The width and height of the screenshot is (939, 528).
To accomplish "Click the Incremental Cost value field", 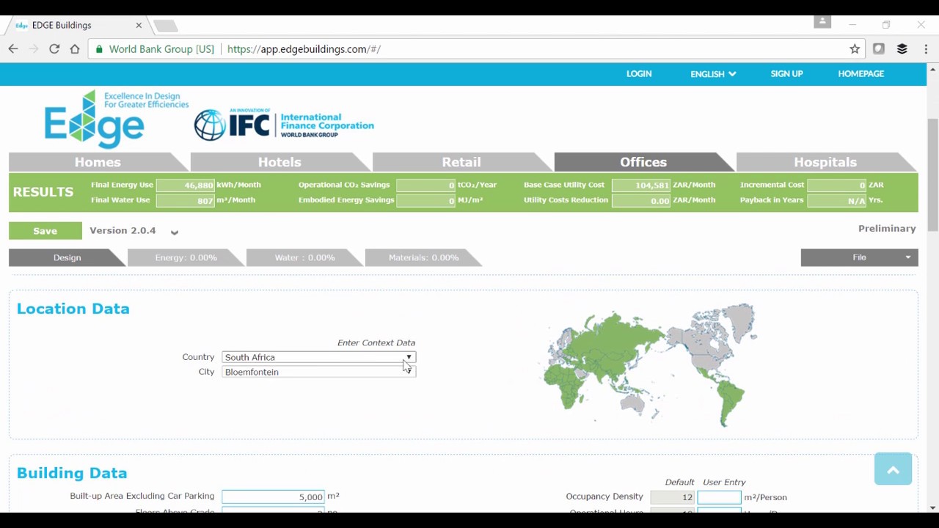I will click(x=836, y=186).
